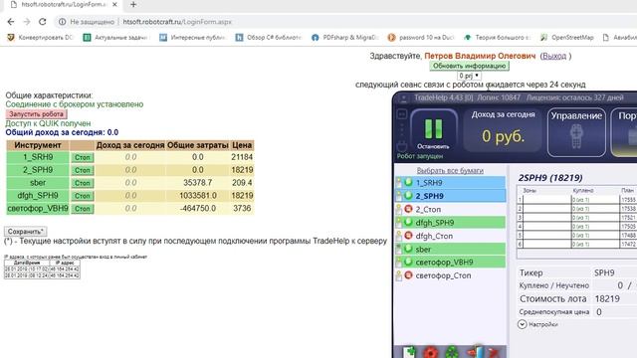This screenshot has width=637, height=358.
Task: Select светофор_VBH9 in TradeHelp list
Action: (x=451, y=262)
